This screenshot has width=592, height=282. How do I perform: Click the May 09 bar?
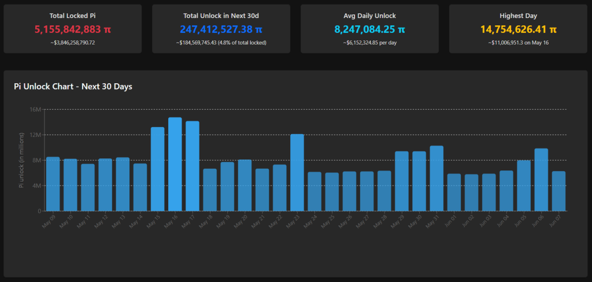click(x=53, y=184)
